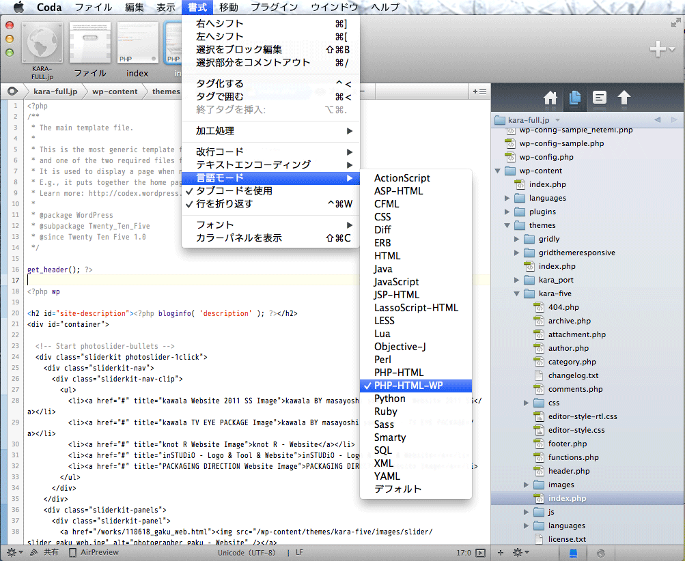Click kara-full.jp in the path bar
This screenshot has height=561, width=685.
tap(55, 91)
